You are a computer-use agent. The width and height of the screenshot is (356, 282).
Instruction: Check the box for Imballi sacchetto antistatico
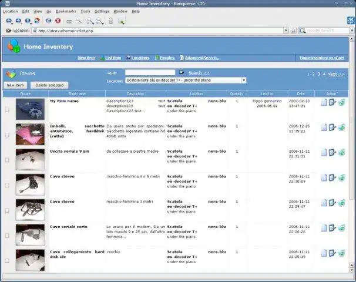7,135
